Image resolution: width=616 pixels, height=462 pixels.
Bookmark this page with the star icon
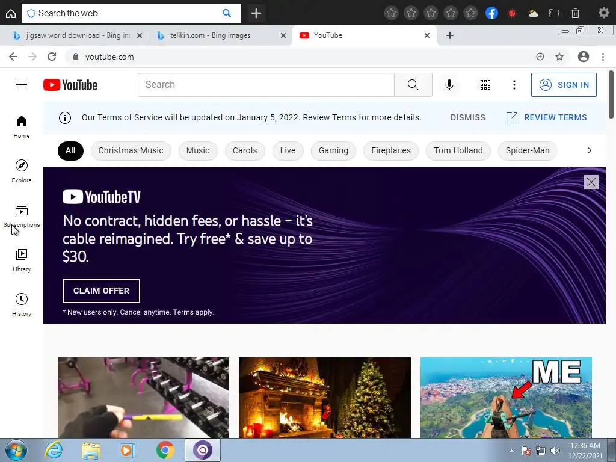pyautogui.click(x=559, y=57)
